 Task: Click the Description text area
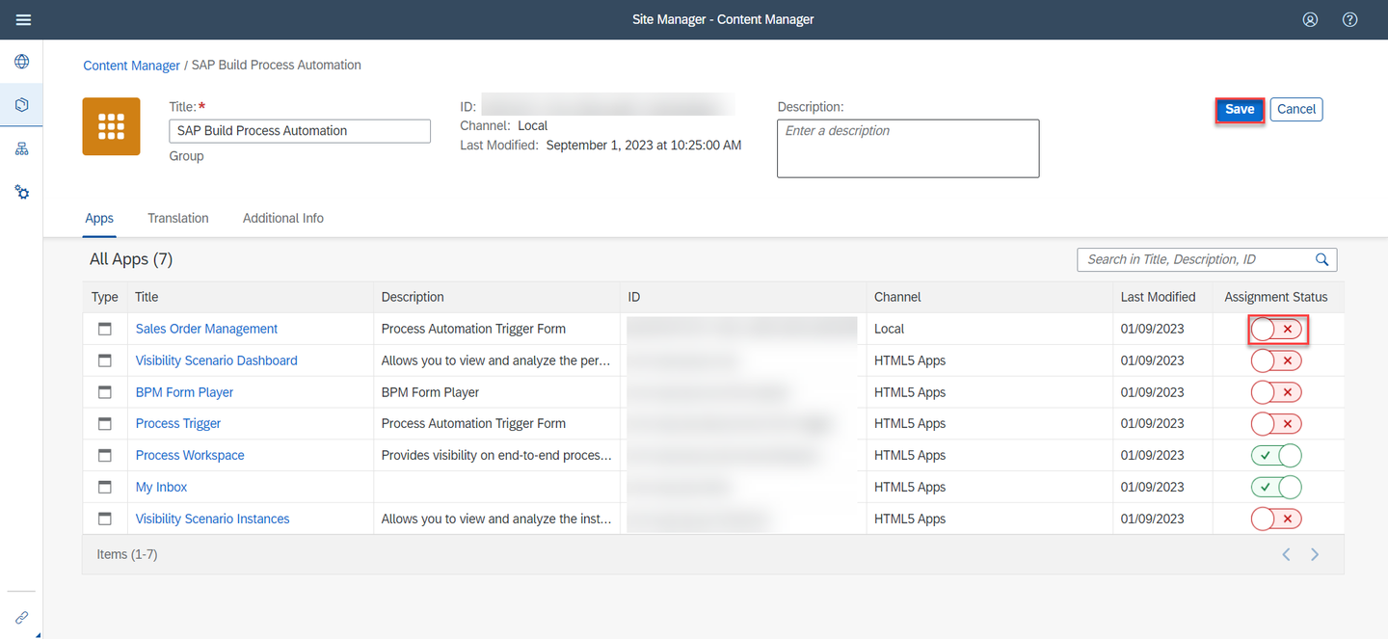908,148
